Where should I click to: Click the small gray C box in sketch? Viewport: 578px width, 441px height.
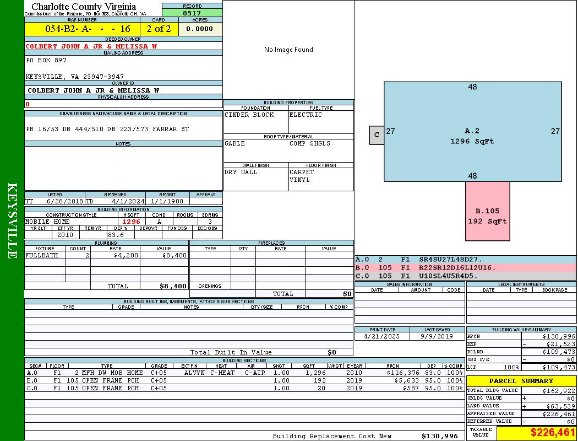click(377, 135)
